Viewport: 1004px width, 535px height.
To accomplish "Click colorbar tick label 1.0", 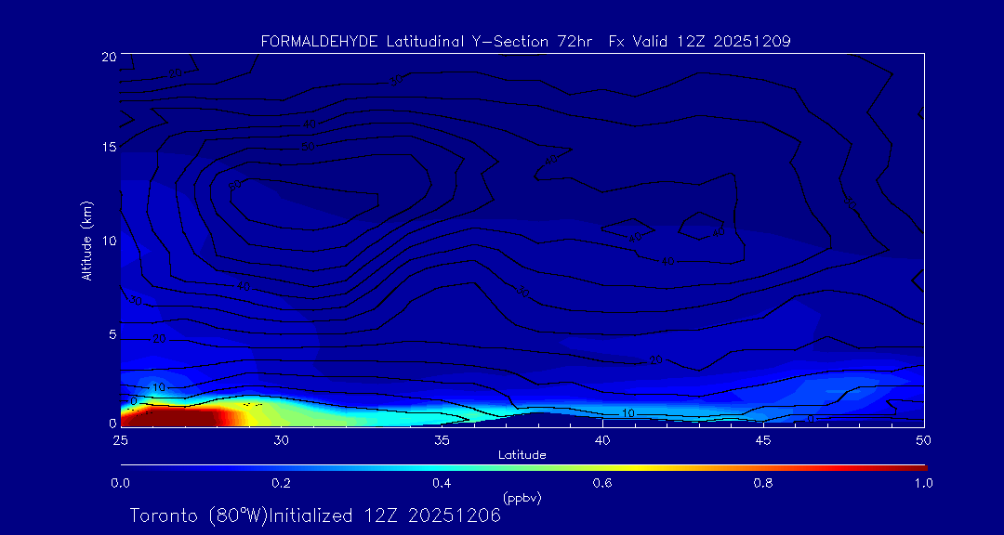I will [923, 484].
